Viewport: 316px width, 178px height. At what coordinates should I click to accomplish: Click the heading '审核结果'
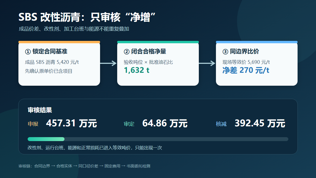coord(40,110)
